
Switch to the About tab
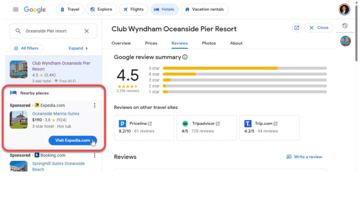pyautogui.click(x=236, y=43)
